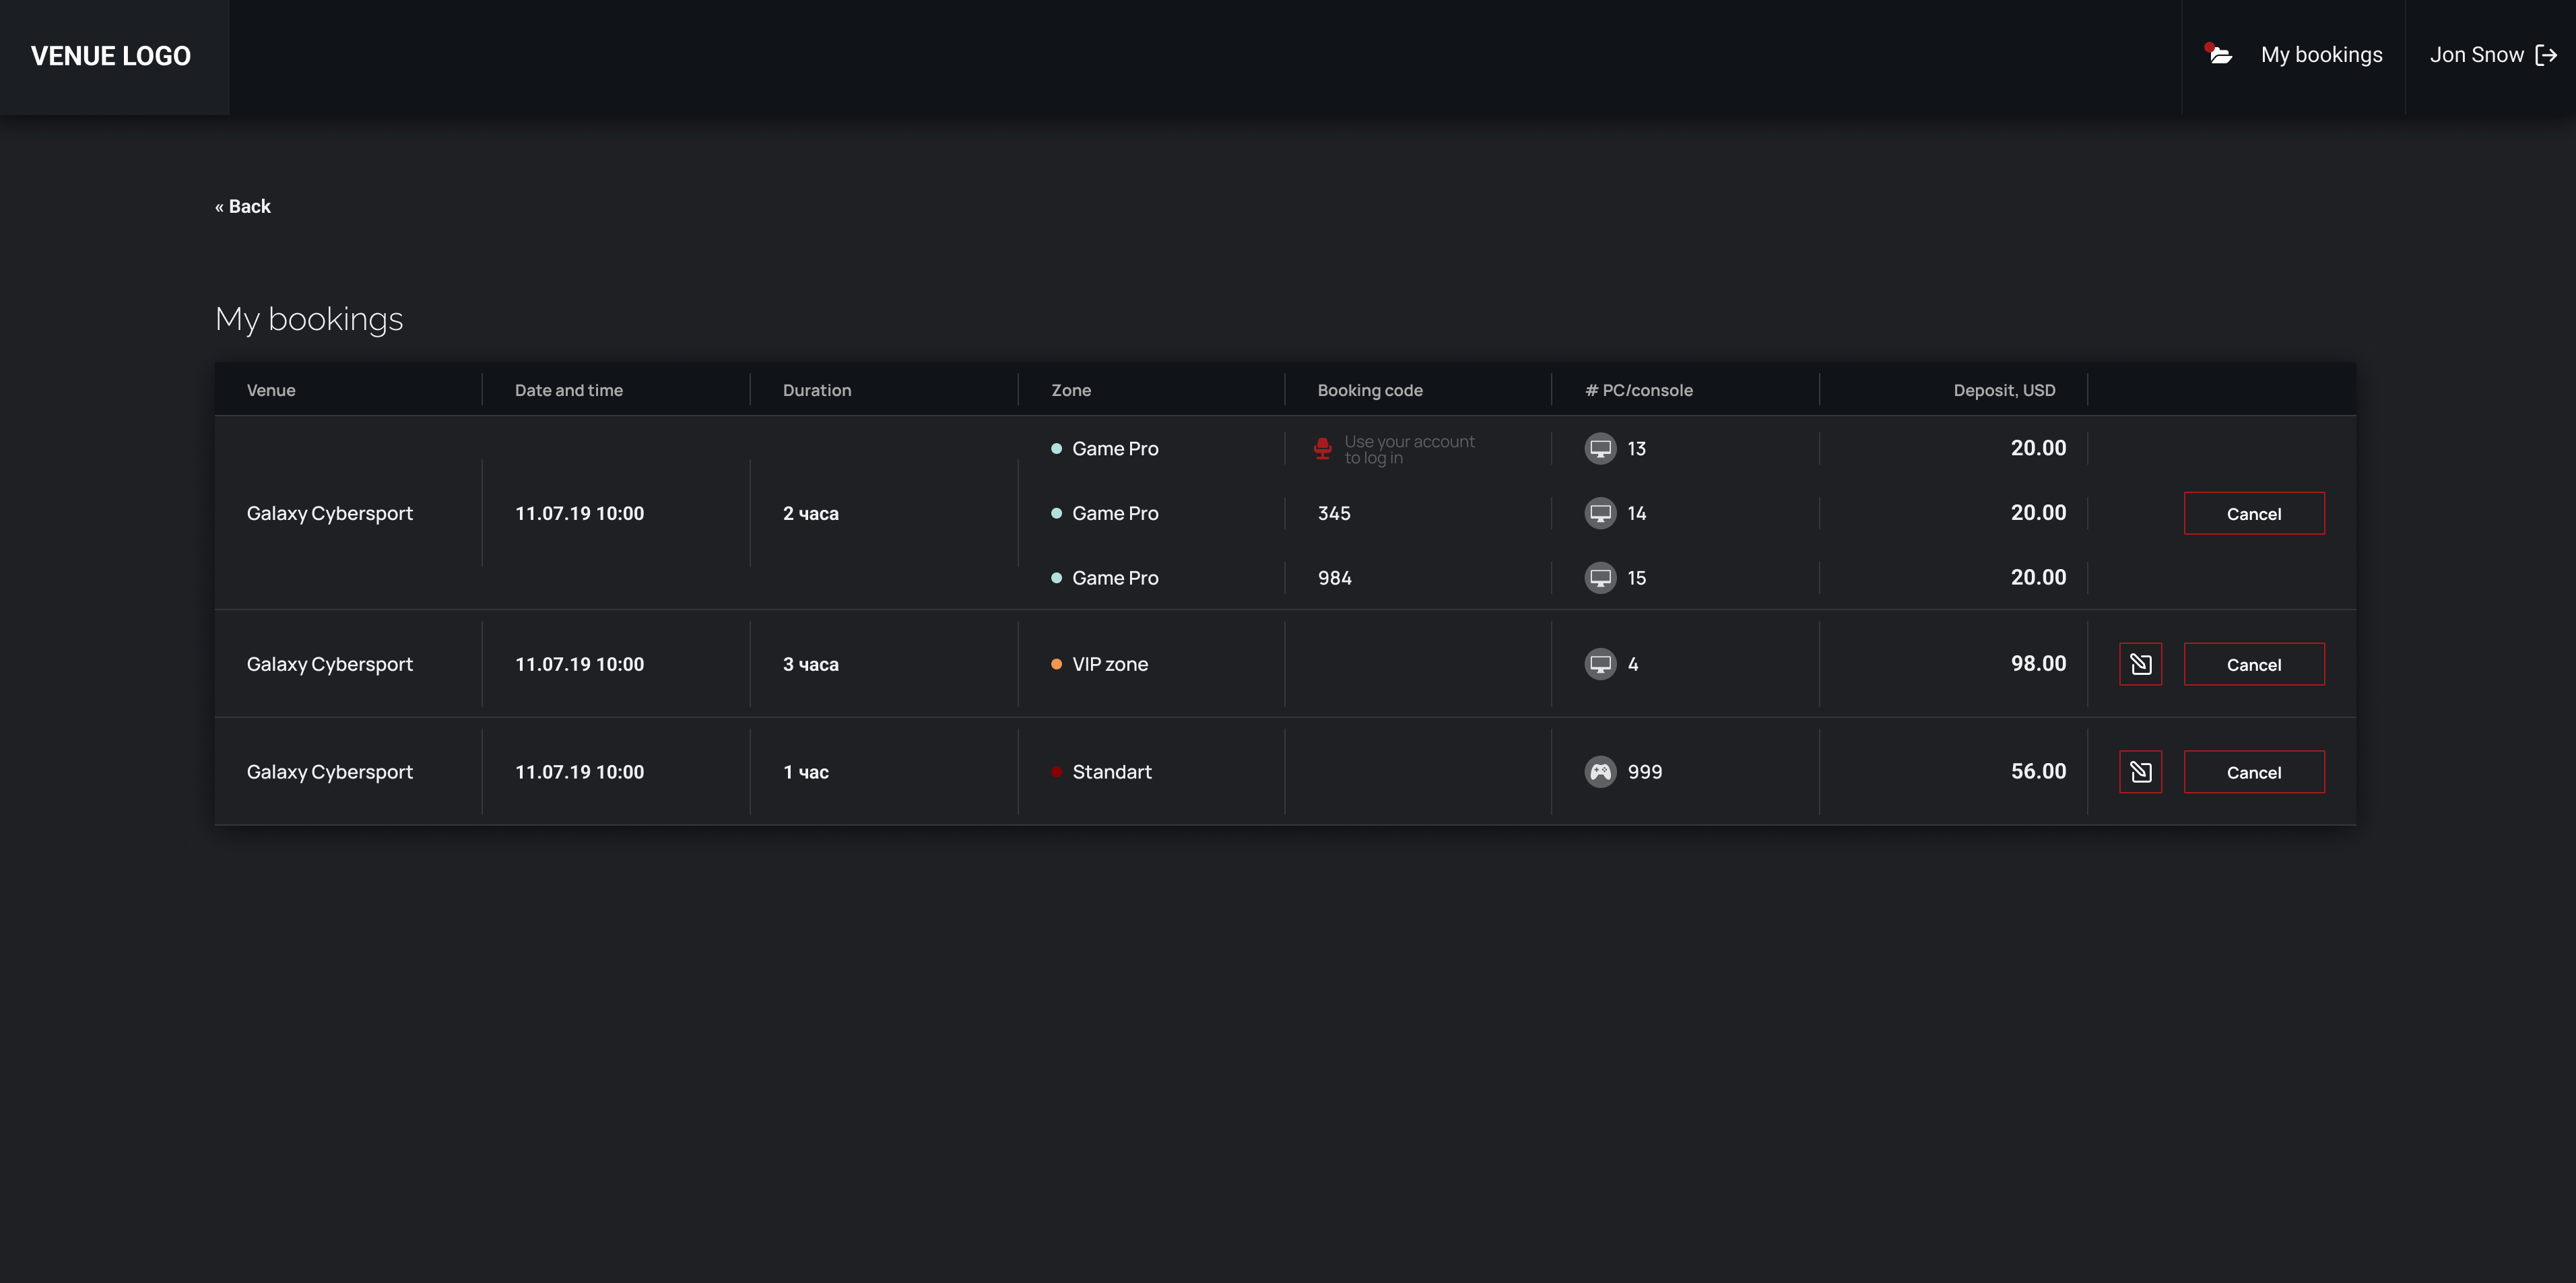Cancel the Standart zone booking

click(x=2254, y=772)
